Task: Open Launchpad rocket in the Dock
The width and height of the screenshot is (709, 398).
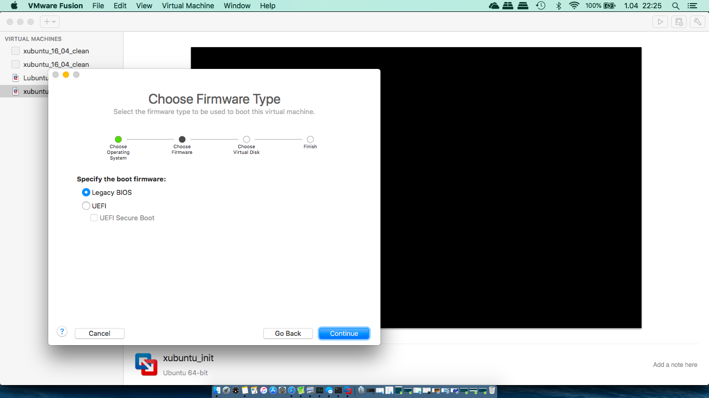Action: point(226,390)
